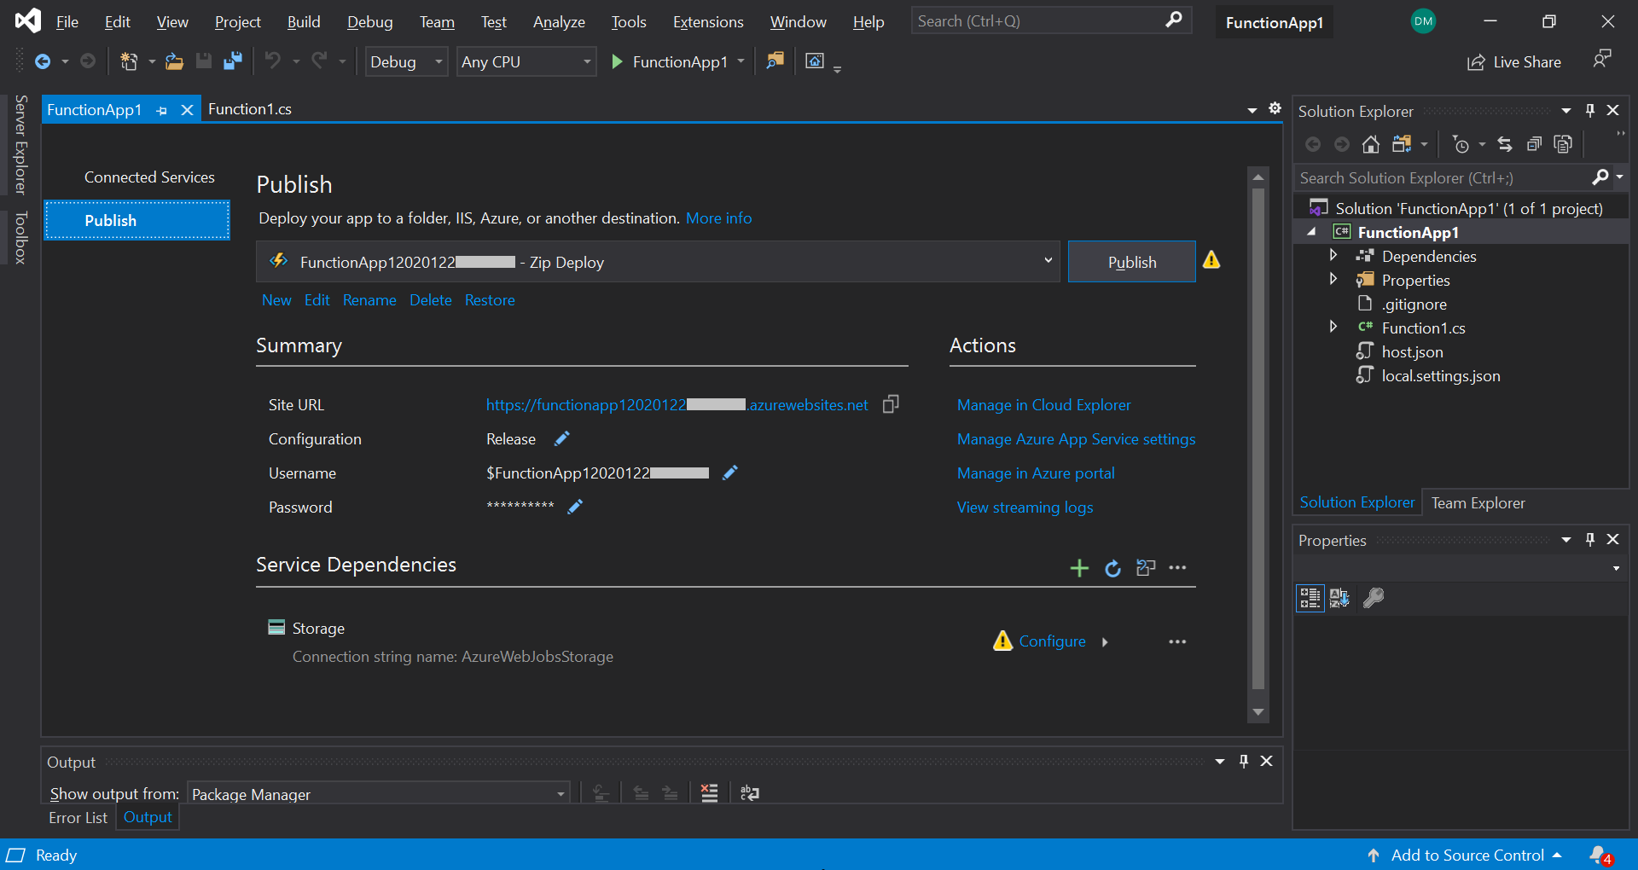1638x870 pixels.
Task: Click Collapse All in Solution Explorer
Action: pyautogui.click(x=1534, y=144)
